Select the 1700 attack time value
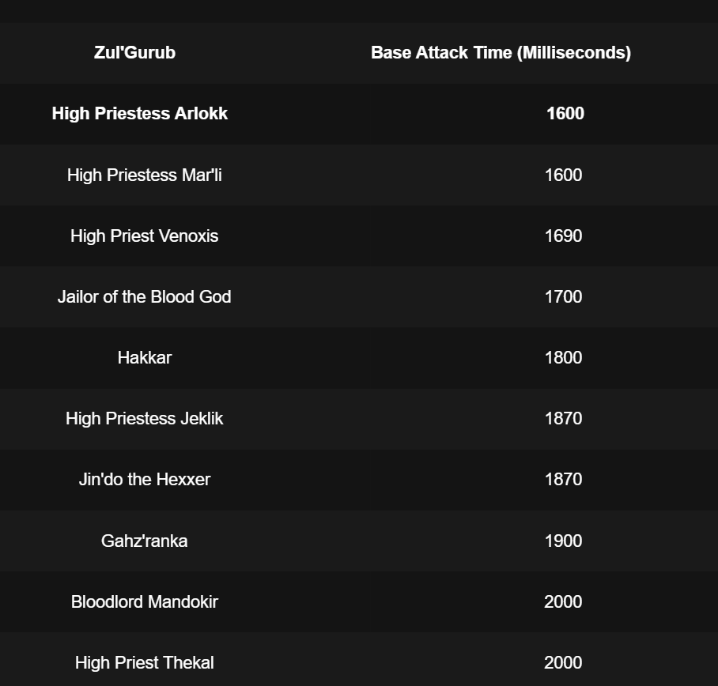 point(563,296)
